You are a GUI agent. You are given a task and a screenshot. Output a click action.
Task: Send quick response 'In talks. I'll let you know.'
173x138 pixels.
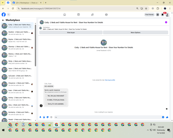[x=56, y=100]
